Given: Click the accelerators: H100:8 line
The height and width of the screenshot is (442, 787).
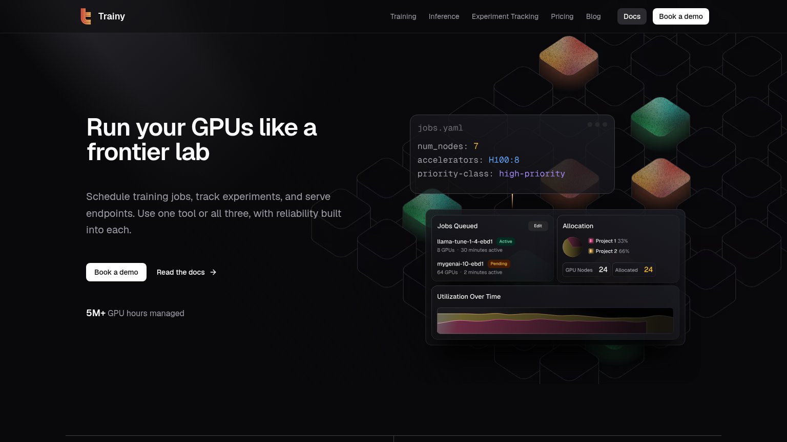Looking at the screenshot, I should tap(468, 160).
